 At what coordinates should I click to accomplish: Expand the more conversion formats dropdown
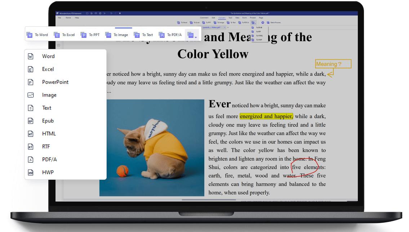[191, 35]
